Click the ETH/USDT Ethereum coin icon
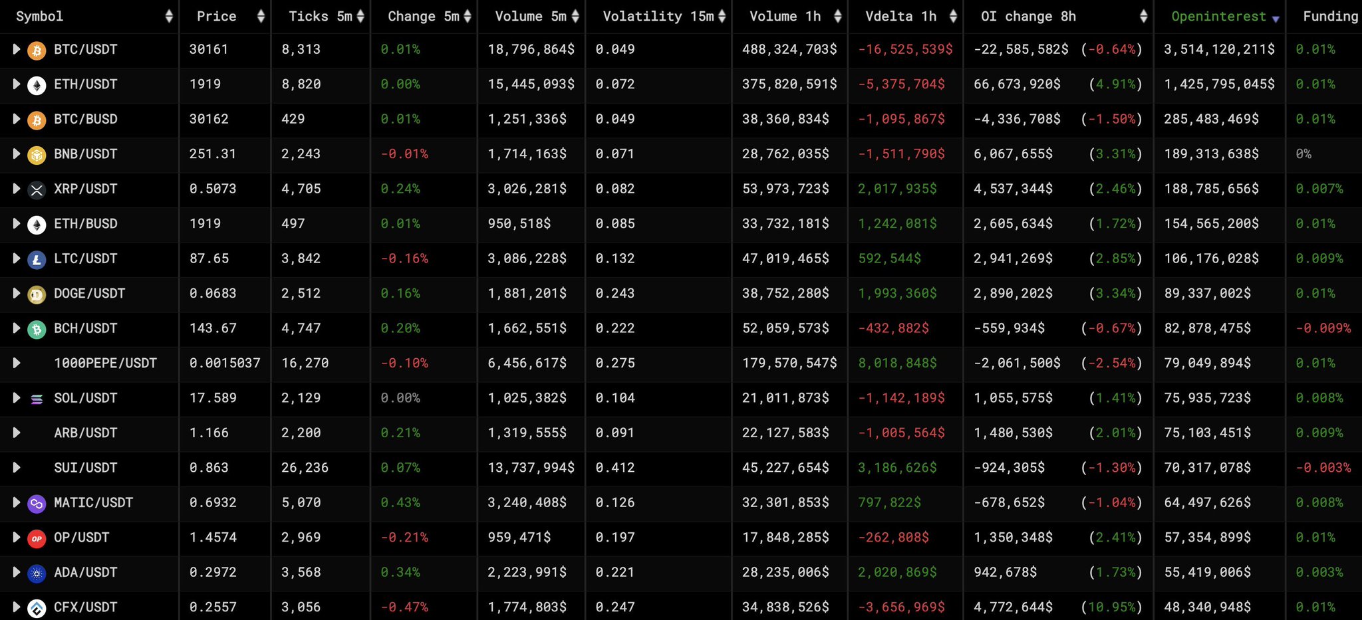The image size is (1362, 620). click(x=37, y=85)
